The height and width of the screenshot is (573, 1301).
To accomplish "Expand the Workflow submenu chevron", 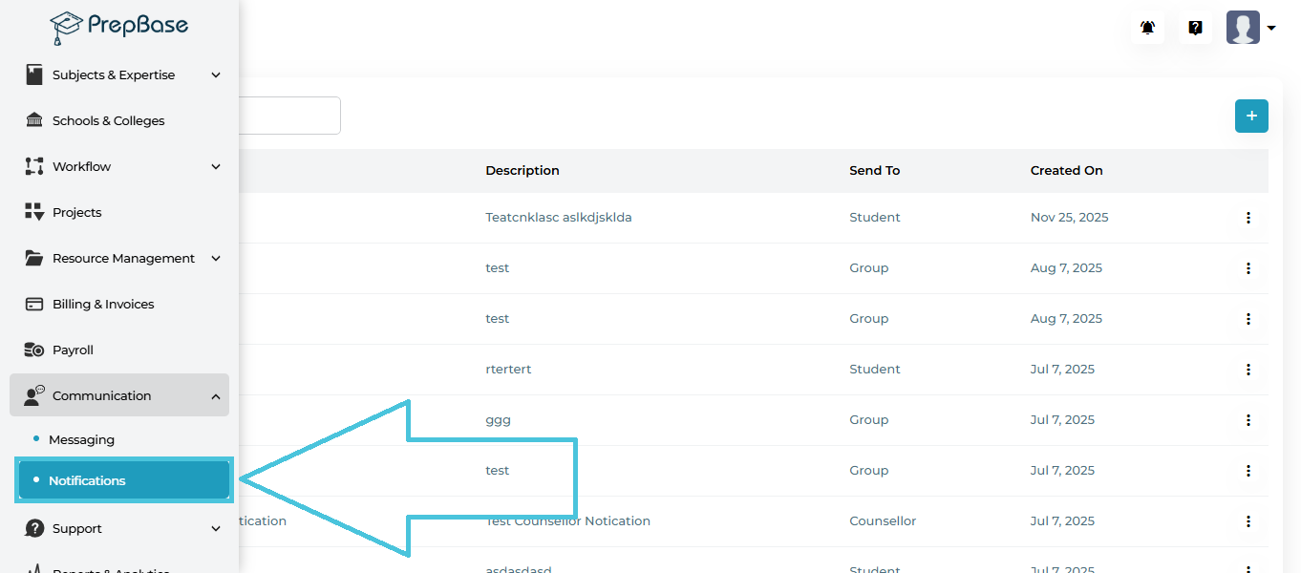I will coord(216,166).
